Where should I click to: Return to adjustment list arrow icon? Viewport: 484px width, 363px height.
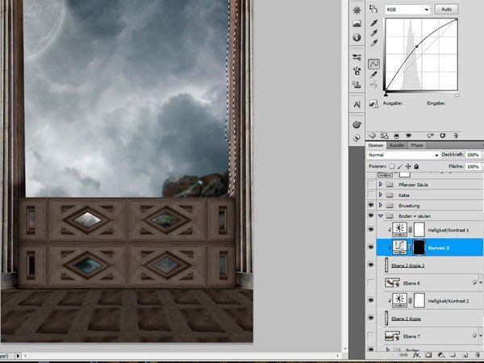tap(373, 136)
